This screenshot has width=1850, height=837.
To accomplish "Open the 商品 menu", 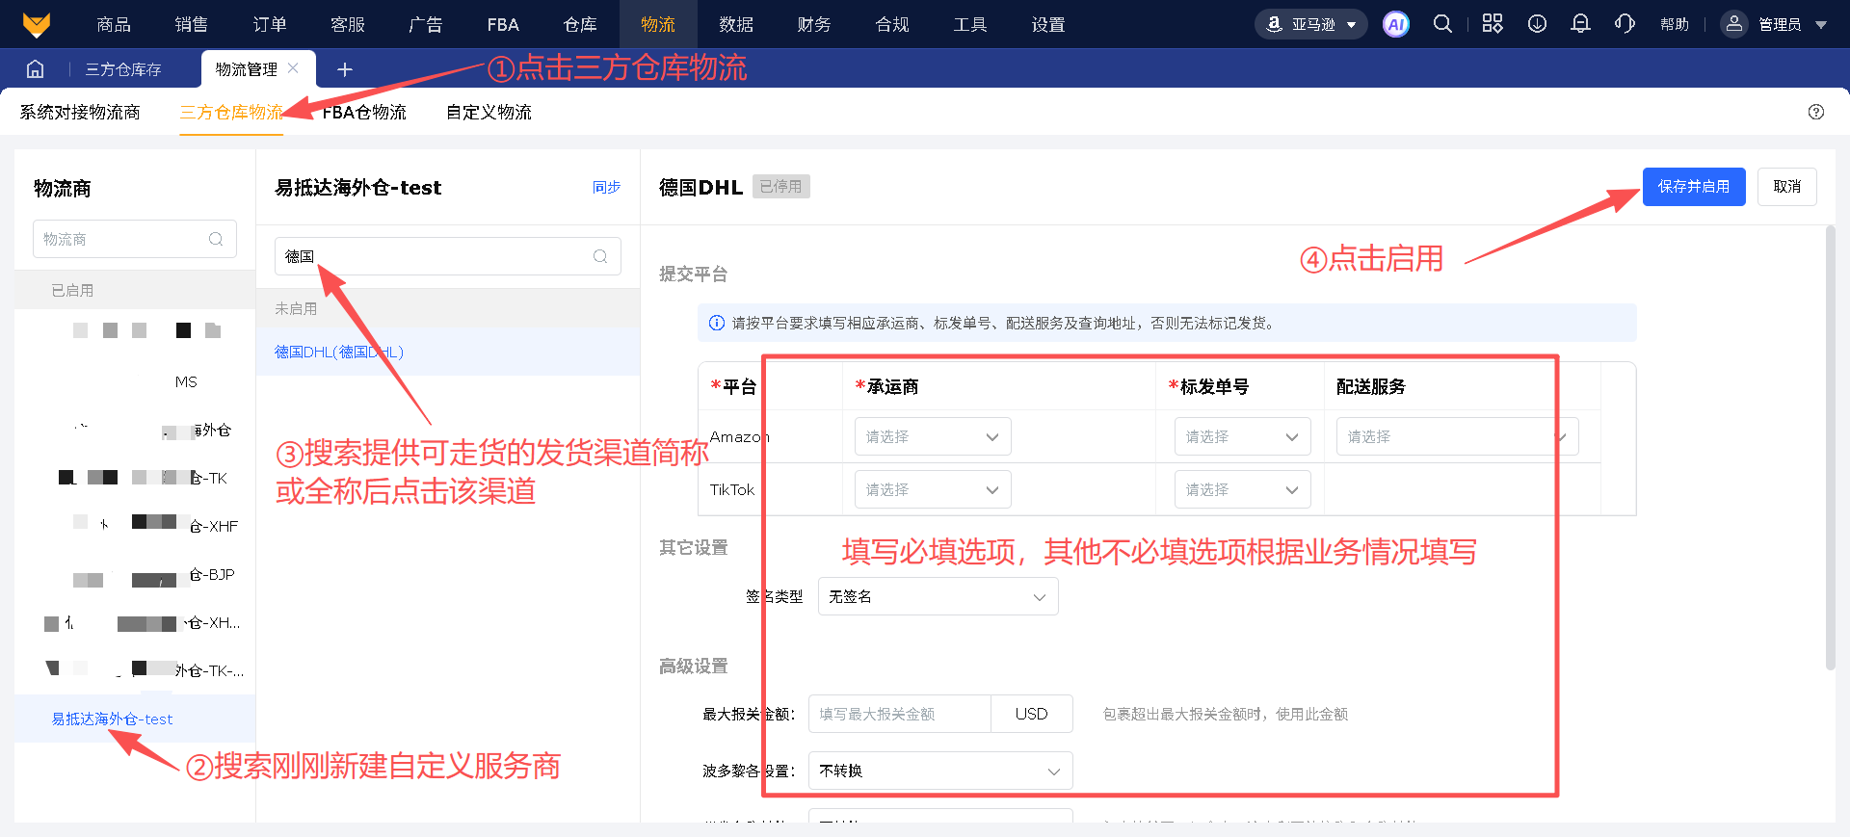I will coord(114,24).
